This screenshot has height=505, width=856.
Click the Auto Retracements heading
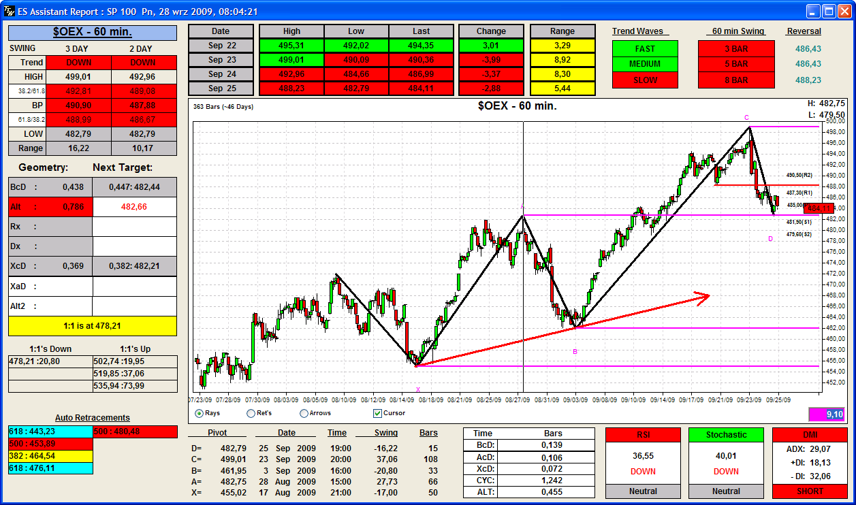[93, 418]
